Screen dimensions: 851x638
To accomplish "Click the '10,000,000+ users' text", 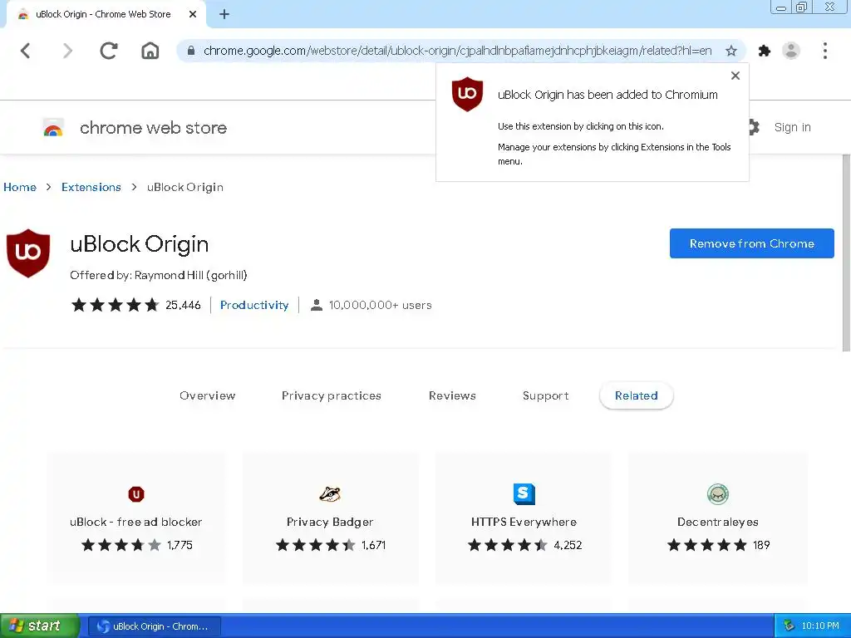I will tap(381, 305).
